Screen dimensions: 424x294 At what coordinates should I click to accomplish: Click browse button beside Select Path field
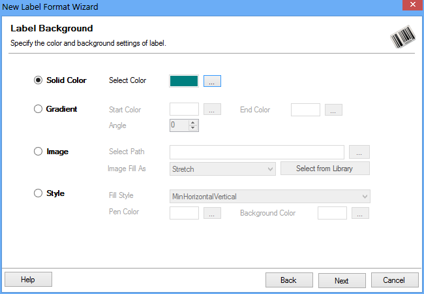pos(359,152)
